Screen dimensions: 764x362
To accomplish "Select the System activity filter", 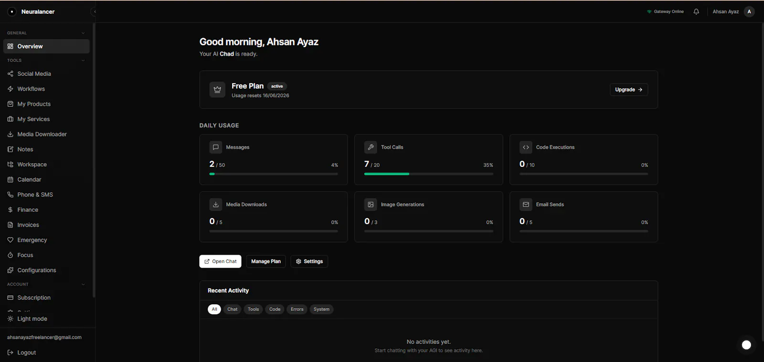I will (321, 310).
